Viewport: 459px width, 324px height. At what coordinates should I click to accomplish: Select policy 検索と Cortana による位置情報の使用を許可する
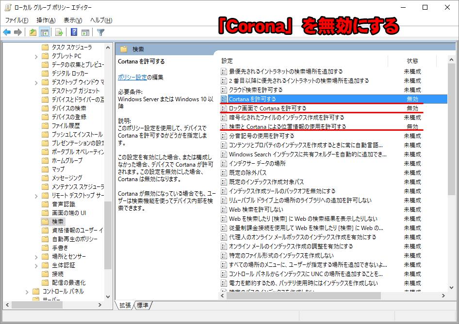[287, 126]
